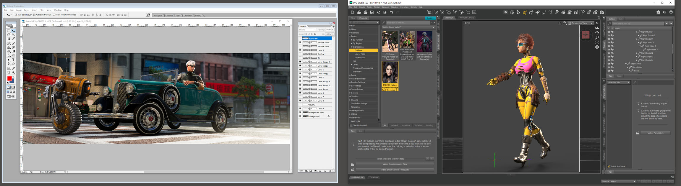Hide the Background copy layer in Photoshop
Viewport: 681px width, 186px height.
click(x=300, y=112)
